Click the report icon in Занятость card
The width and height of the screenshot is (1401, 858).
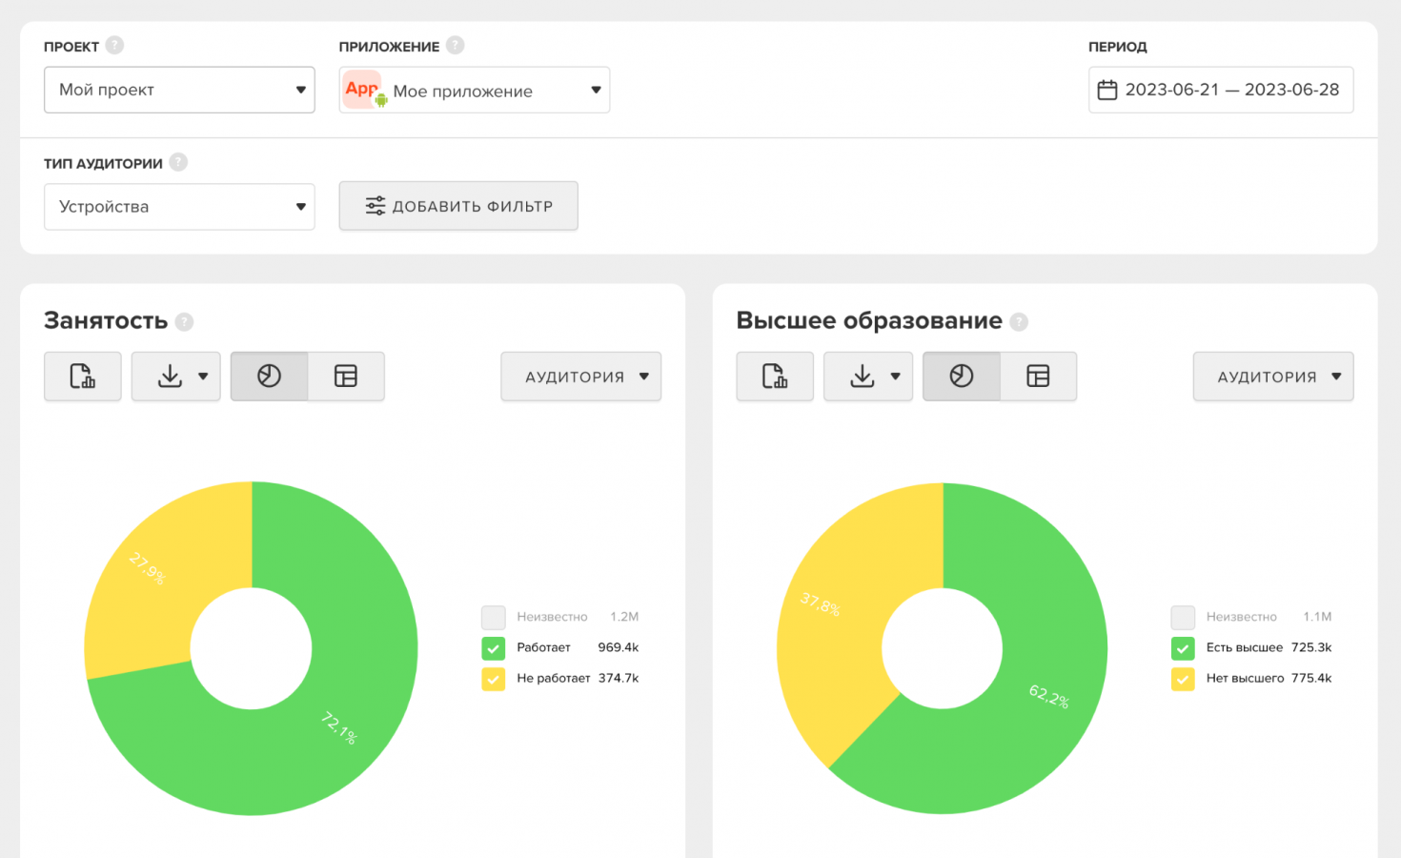tap(83, 377)
